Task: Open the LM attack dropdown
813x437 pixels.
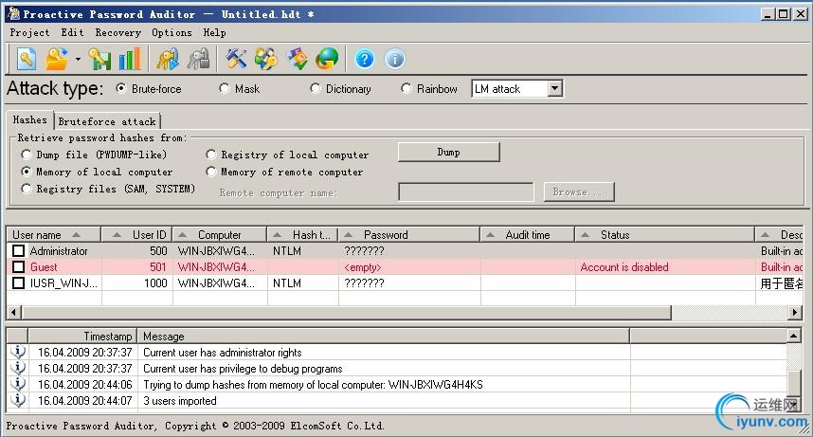Action: pos(554,89)
